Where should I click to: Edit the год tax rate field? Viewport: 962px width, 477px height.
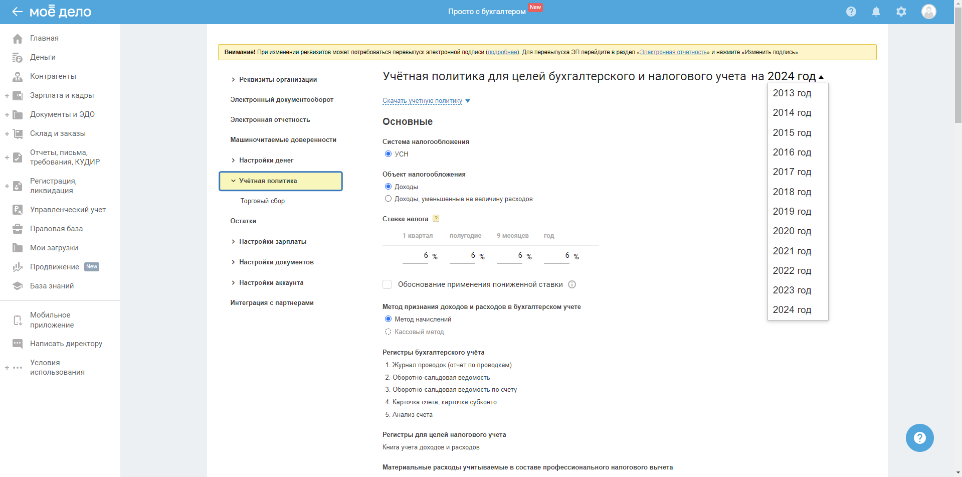point(557,256)
